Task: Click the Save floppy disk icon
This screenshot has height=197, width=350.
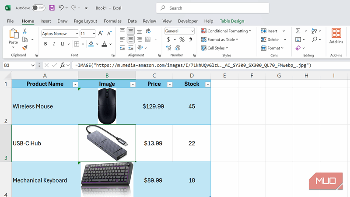Action: pos(52,8)
